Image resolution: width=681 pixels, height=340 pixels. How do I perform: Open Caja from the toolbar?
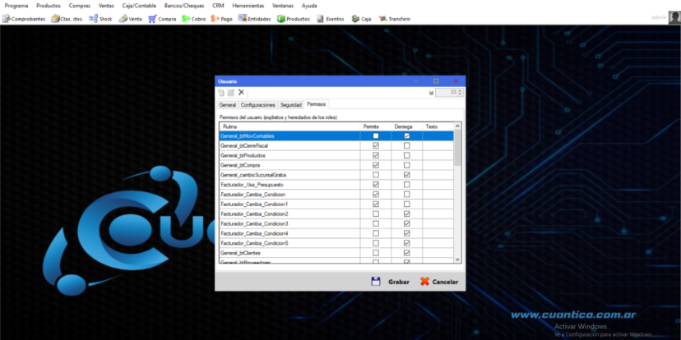coord(361,19)
